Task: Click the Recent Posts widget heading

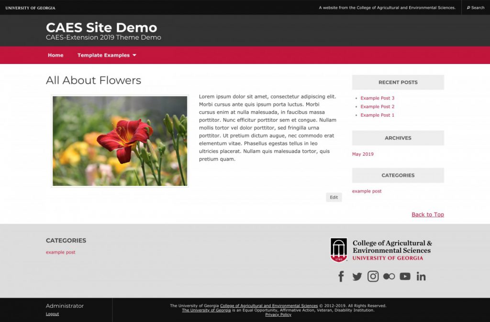Action: 398,82
